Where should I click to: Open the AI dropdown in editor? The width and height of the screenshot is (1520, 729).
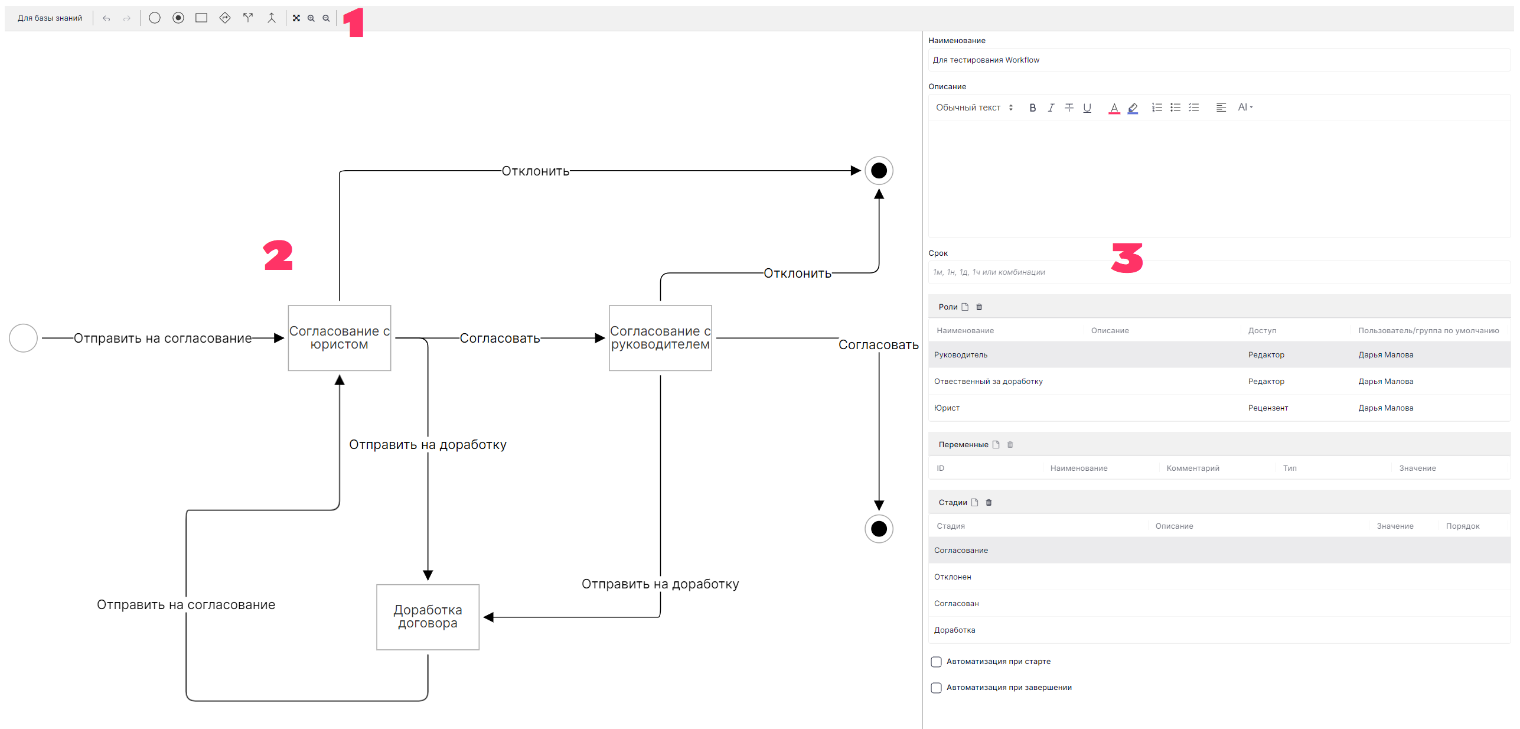[1245, 107]
